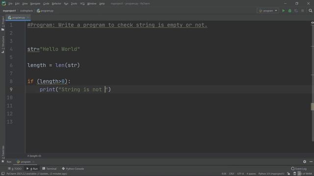Click line number 9 in the gutter
The width and height of the screenshot is (314, 176).
(11, 89)
